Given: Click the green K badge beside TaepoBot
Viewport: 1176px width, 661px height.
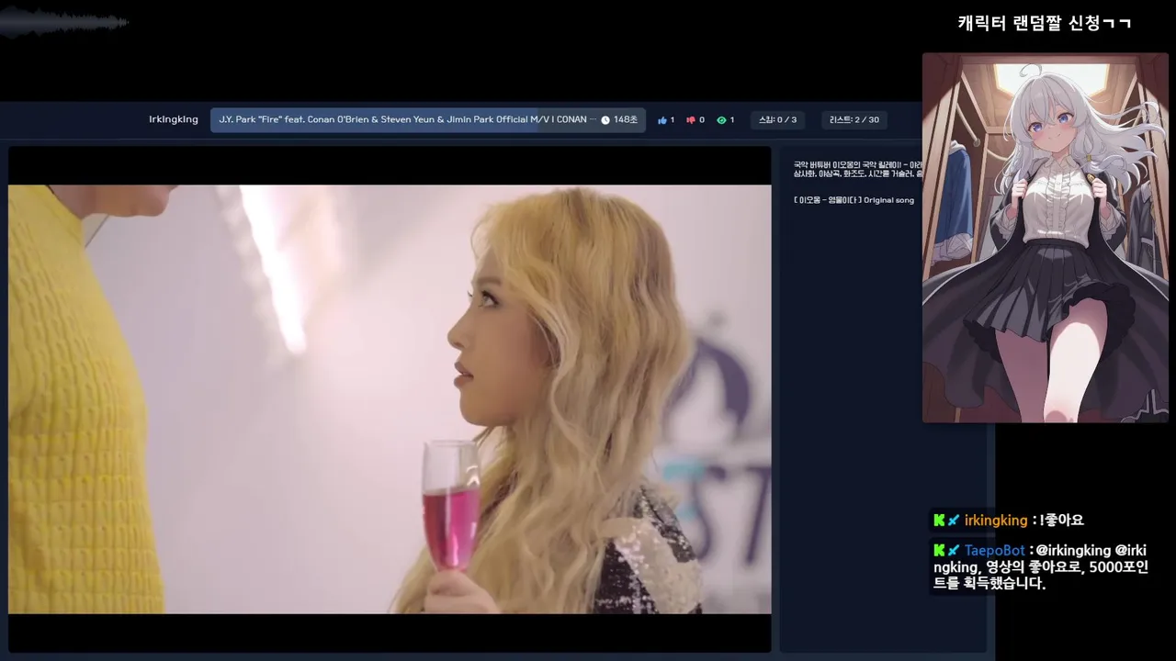Looking at the screenshot, I should pos(939,551).
